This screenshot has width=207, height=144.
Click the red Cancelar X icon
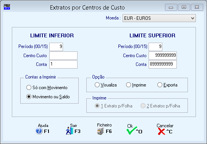click(161, 131)
